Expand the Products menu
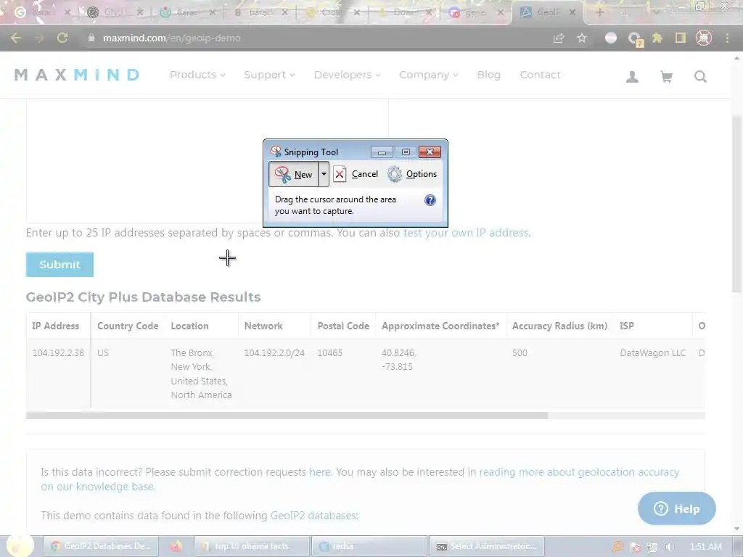The width and height of the screenshot is (743, 557). (x=197, y=75)
